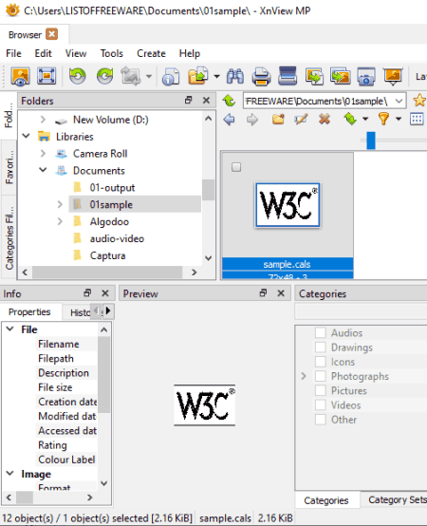Image resolution: width=427 pixels, height=526 pixels.
Task: Rotate image counter-clockwise icon
Action: [78, 76]
